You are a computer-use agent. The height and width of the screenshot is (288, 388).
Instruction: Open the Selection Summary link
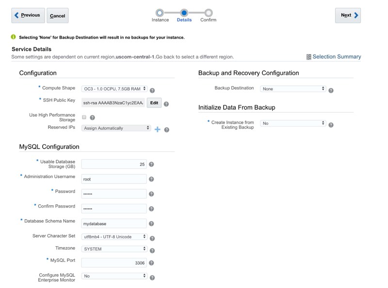click(337, 57)
